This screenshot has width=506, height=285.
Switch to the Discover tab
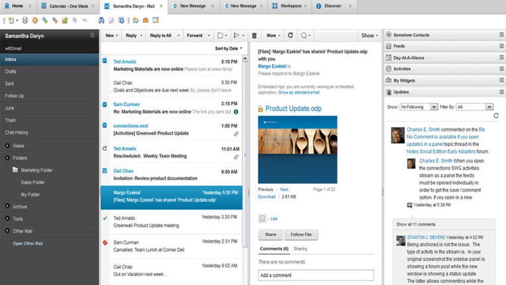333,6
